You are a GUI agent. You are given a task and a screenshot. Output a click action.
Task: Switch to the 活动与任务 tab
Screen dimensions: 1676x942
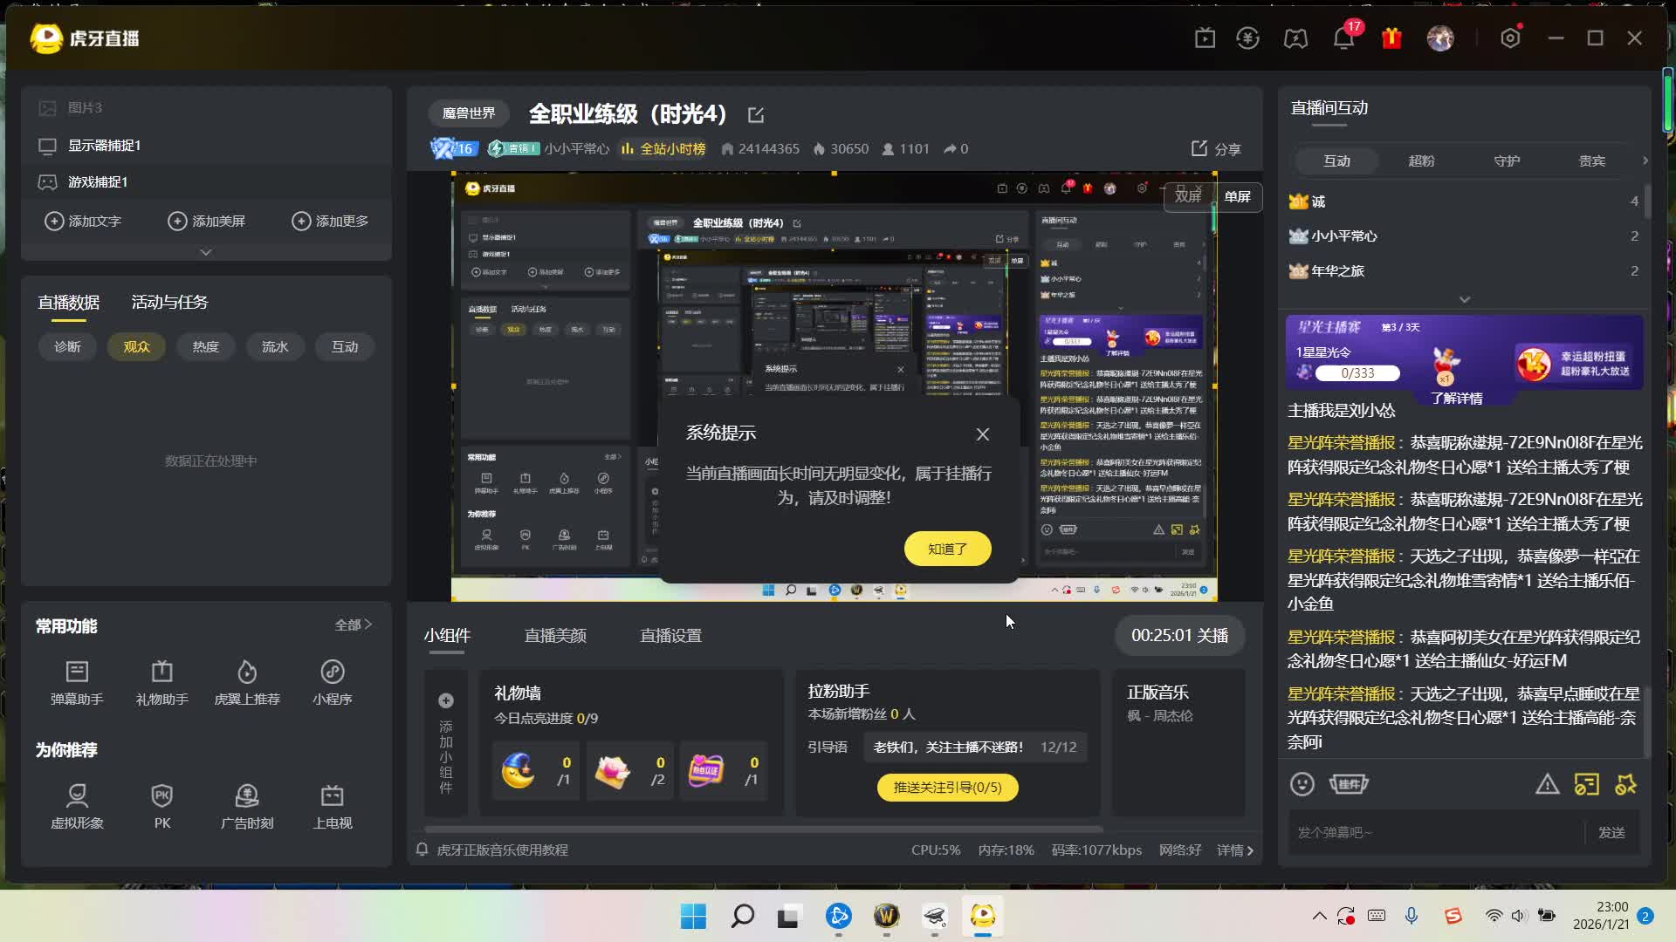point(169,302)
